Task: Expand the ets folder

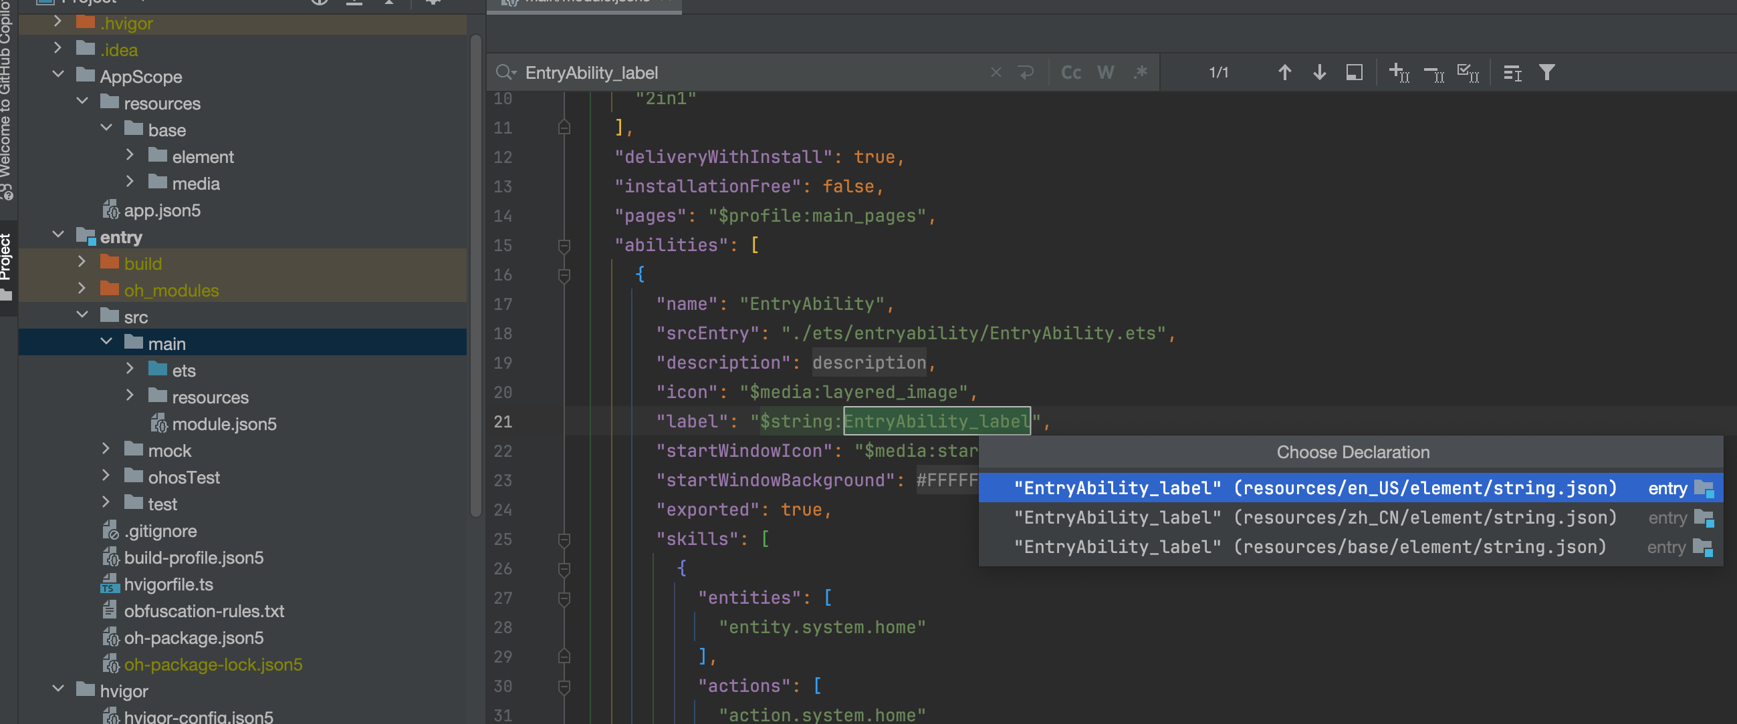Action: coord(130,369)
